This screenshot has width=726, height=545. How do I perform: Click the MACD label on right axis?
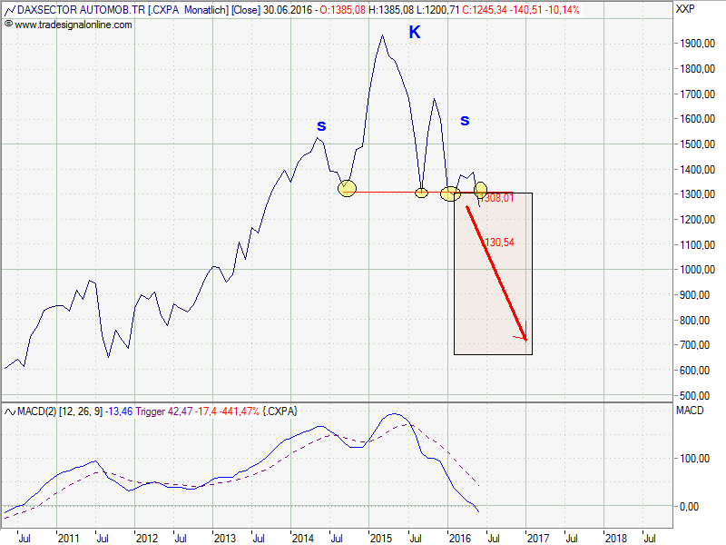pos(690,411)
